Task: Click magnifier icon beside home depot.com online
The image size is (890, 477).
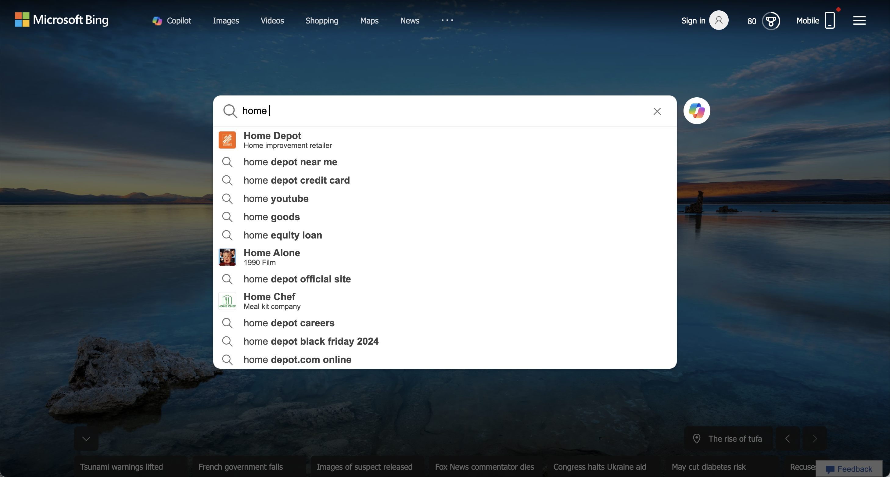Action: pos(227,360)
